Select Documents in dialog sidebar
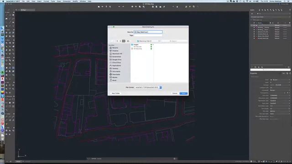The height and width of the screenshot is (164, 292). point(116,72)
